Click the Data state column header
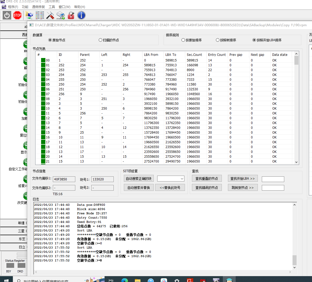Screen dimensions: 312x282 click(281, 55)
